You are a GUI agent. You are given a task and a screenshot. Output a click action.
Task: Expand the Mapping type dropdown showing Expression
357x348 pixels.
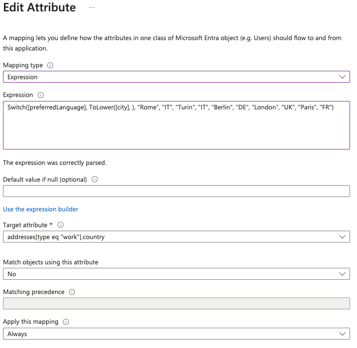pyautogui.click(x=177, y=77)
